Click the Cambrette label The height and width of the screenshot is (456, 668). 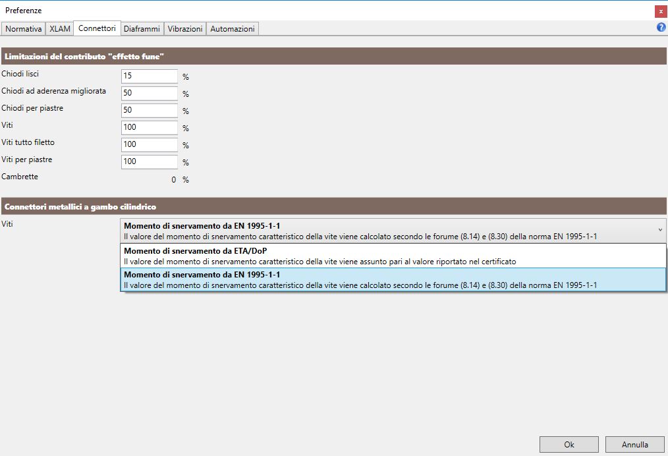click(20, 177)
